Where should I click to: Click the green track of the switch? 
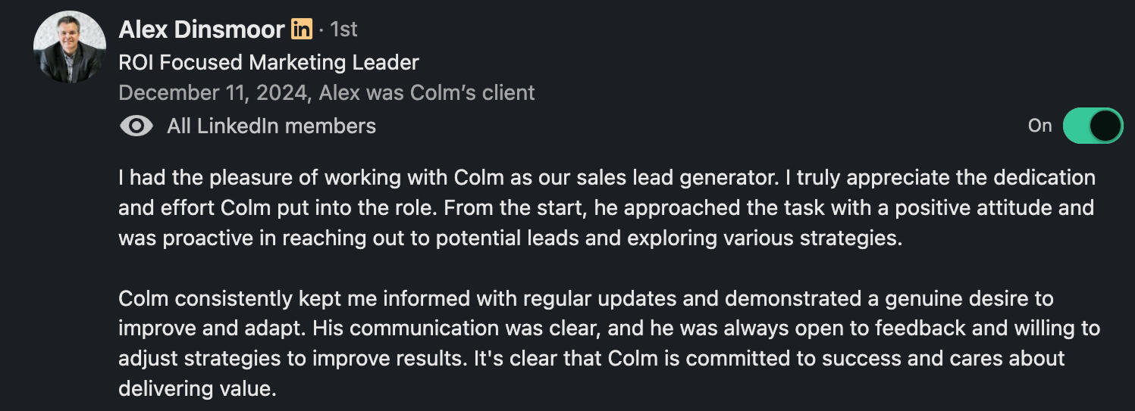click(x=1077, y=126)
